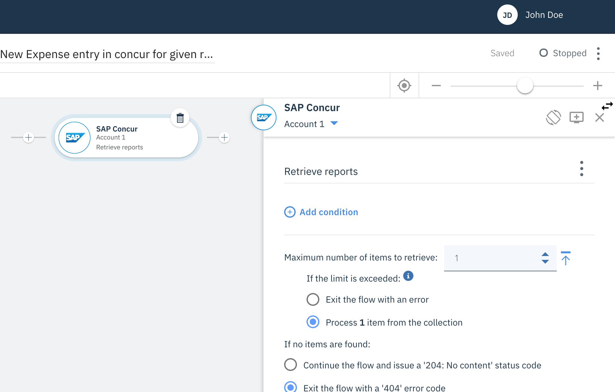The width and height of the screenshot is (615, 392).
Task: Click the SAP Concur panel title
Action: pos(312,108)
